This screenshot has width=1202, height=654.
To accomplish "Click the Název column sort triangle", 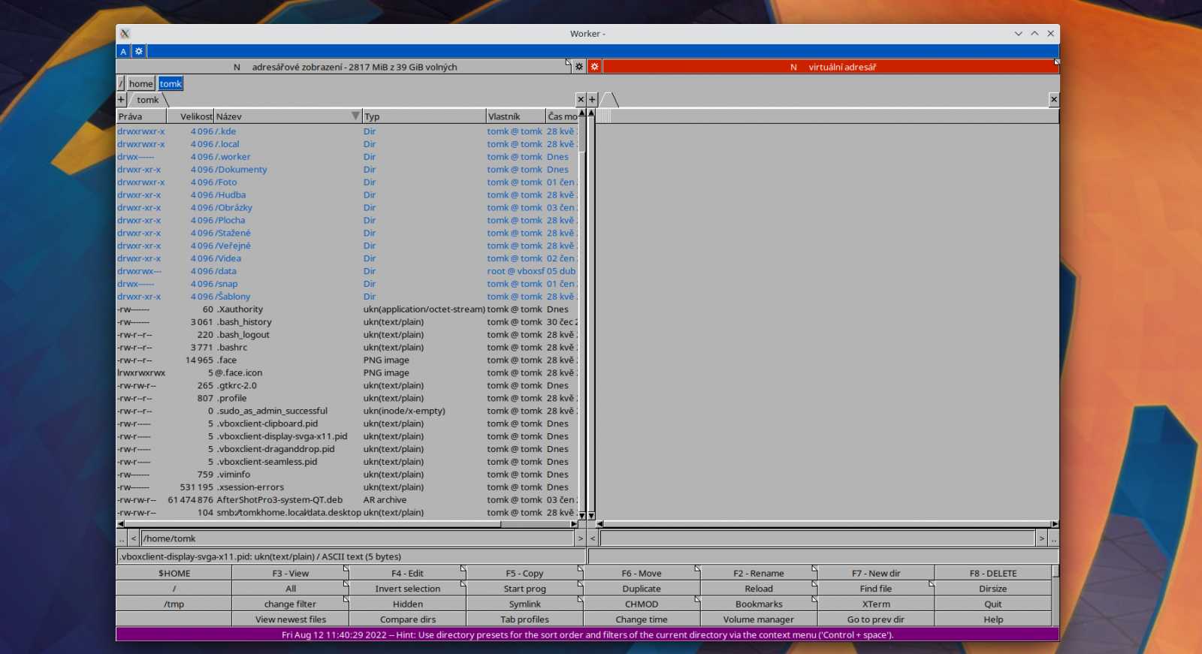I will pyautogui.click(x=355, y=116).
